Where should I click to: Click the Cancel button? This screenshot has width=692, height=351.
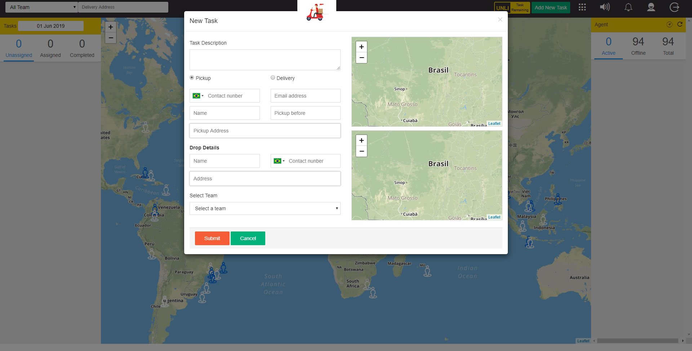point(248,238)
